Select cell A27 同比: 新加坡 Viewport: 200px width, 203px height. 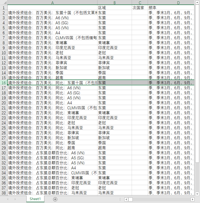pyautogui.click(x=52, y=138)
